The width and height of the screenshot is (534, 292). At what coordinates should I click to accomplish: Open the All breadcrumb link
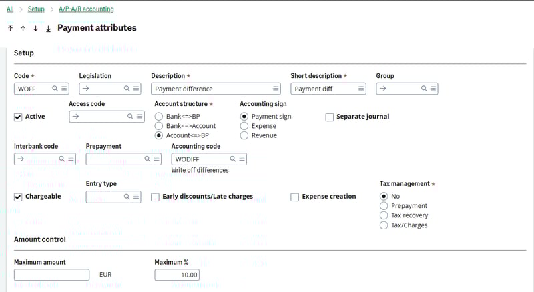click(x=10, y=9)
